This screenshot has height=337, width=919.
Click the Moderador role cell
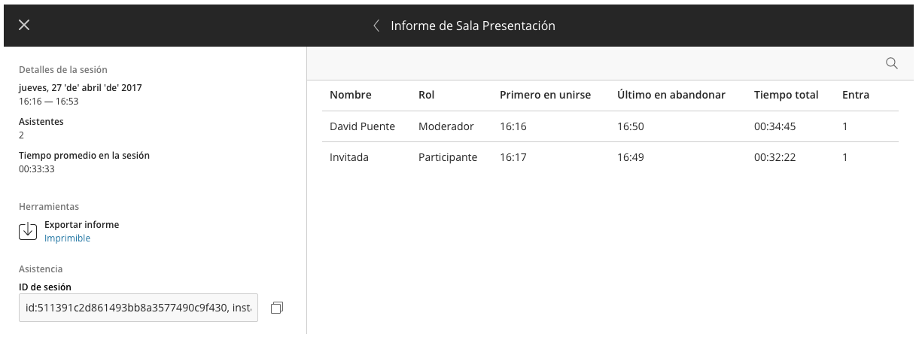(446, 126)
